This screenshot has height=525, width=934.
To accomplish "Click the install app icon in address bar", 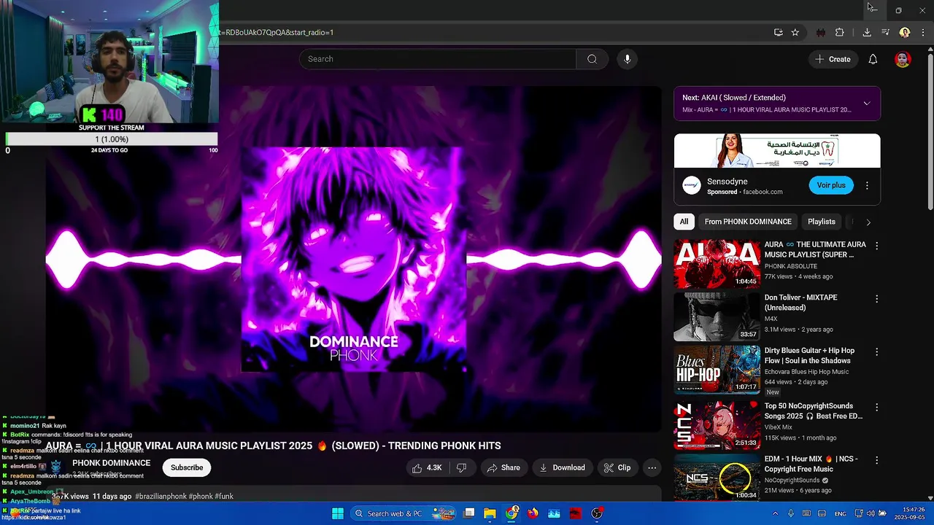I will point(779,32).
